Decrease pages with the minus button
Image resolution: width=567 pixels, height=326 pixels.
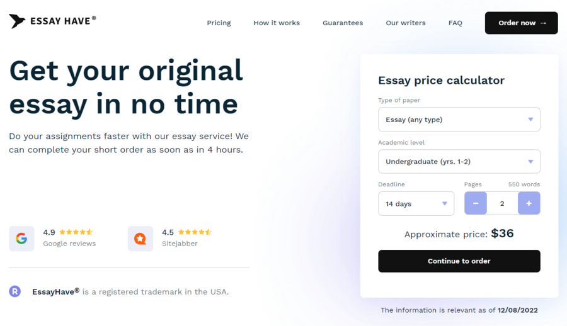(x=476, y=203)
